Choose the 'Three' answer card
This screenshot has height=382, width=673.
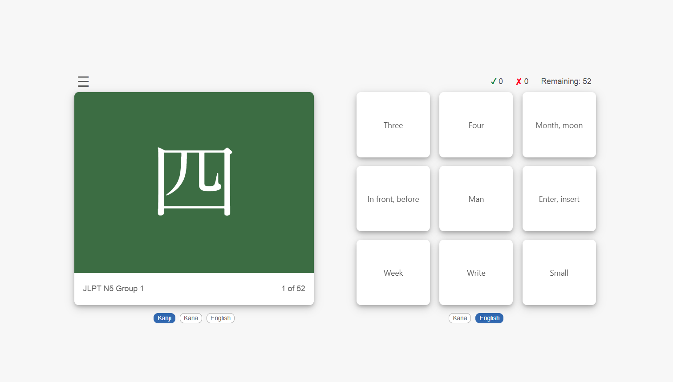(393, 125)
